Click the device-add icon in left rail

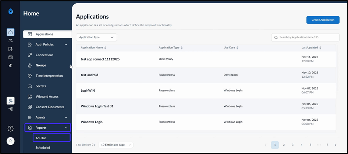click(10, 49)
